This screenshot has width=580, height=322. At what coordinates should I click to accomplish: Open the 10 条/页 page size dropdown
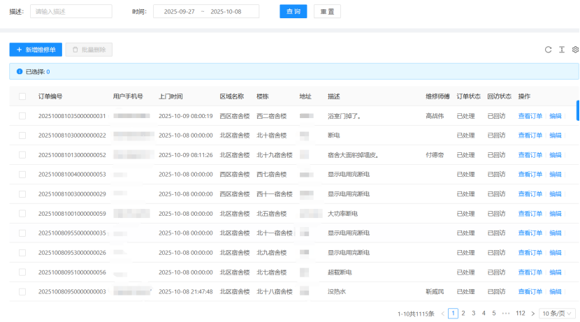[x=558, y=314]
